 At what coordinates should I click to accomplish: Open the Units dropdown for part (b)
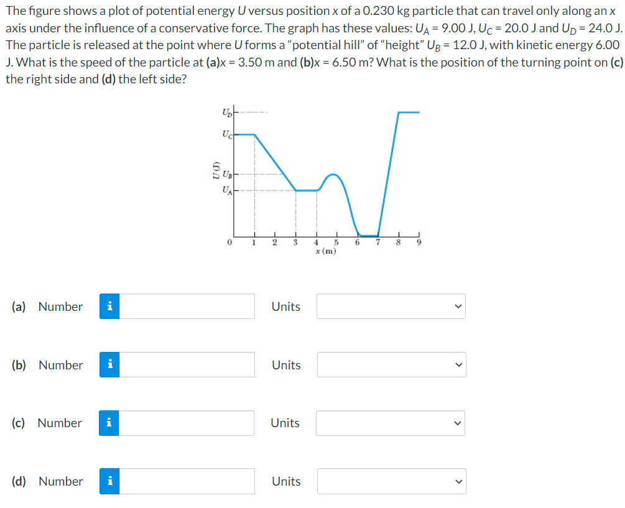click(390, 364)
